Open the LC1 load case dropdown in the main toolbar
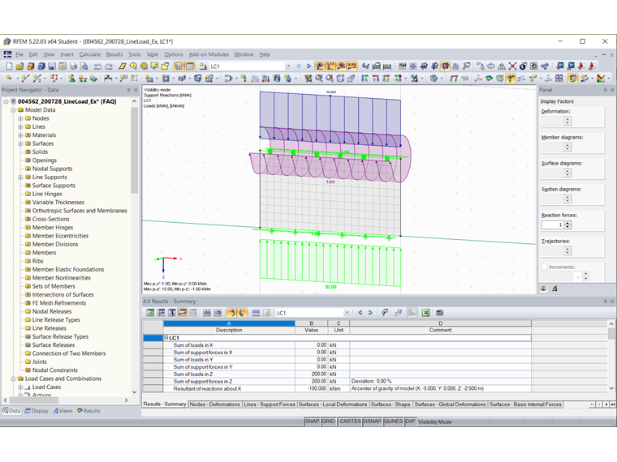617x462 pixels. tap(288, 66)
